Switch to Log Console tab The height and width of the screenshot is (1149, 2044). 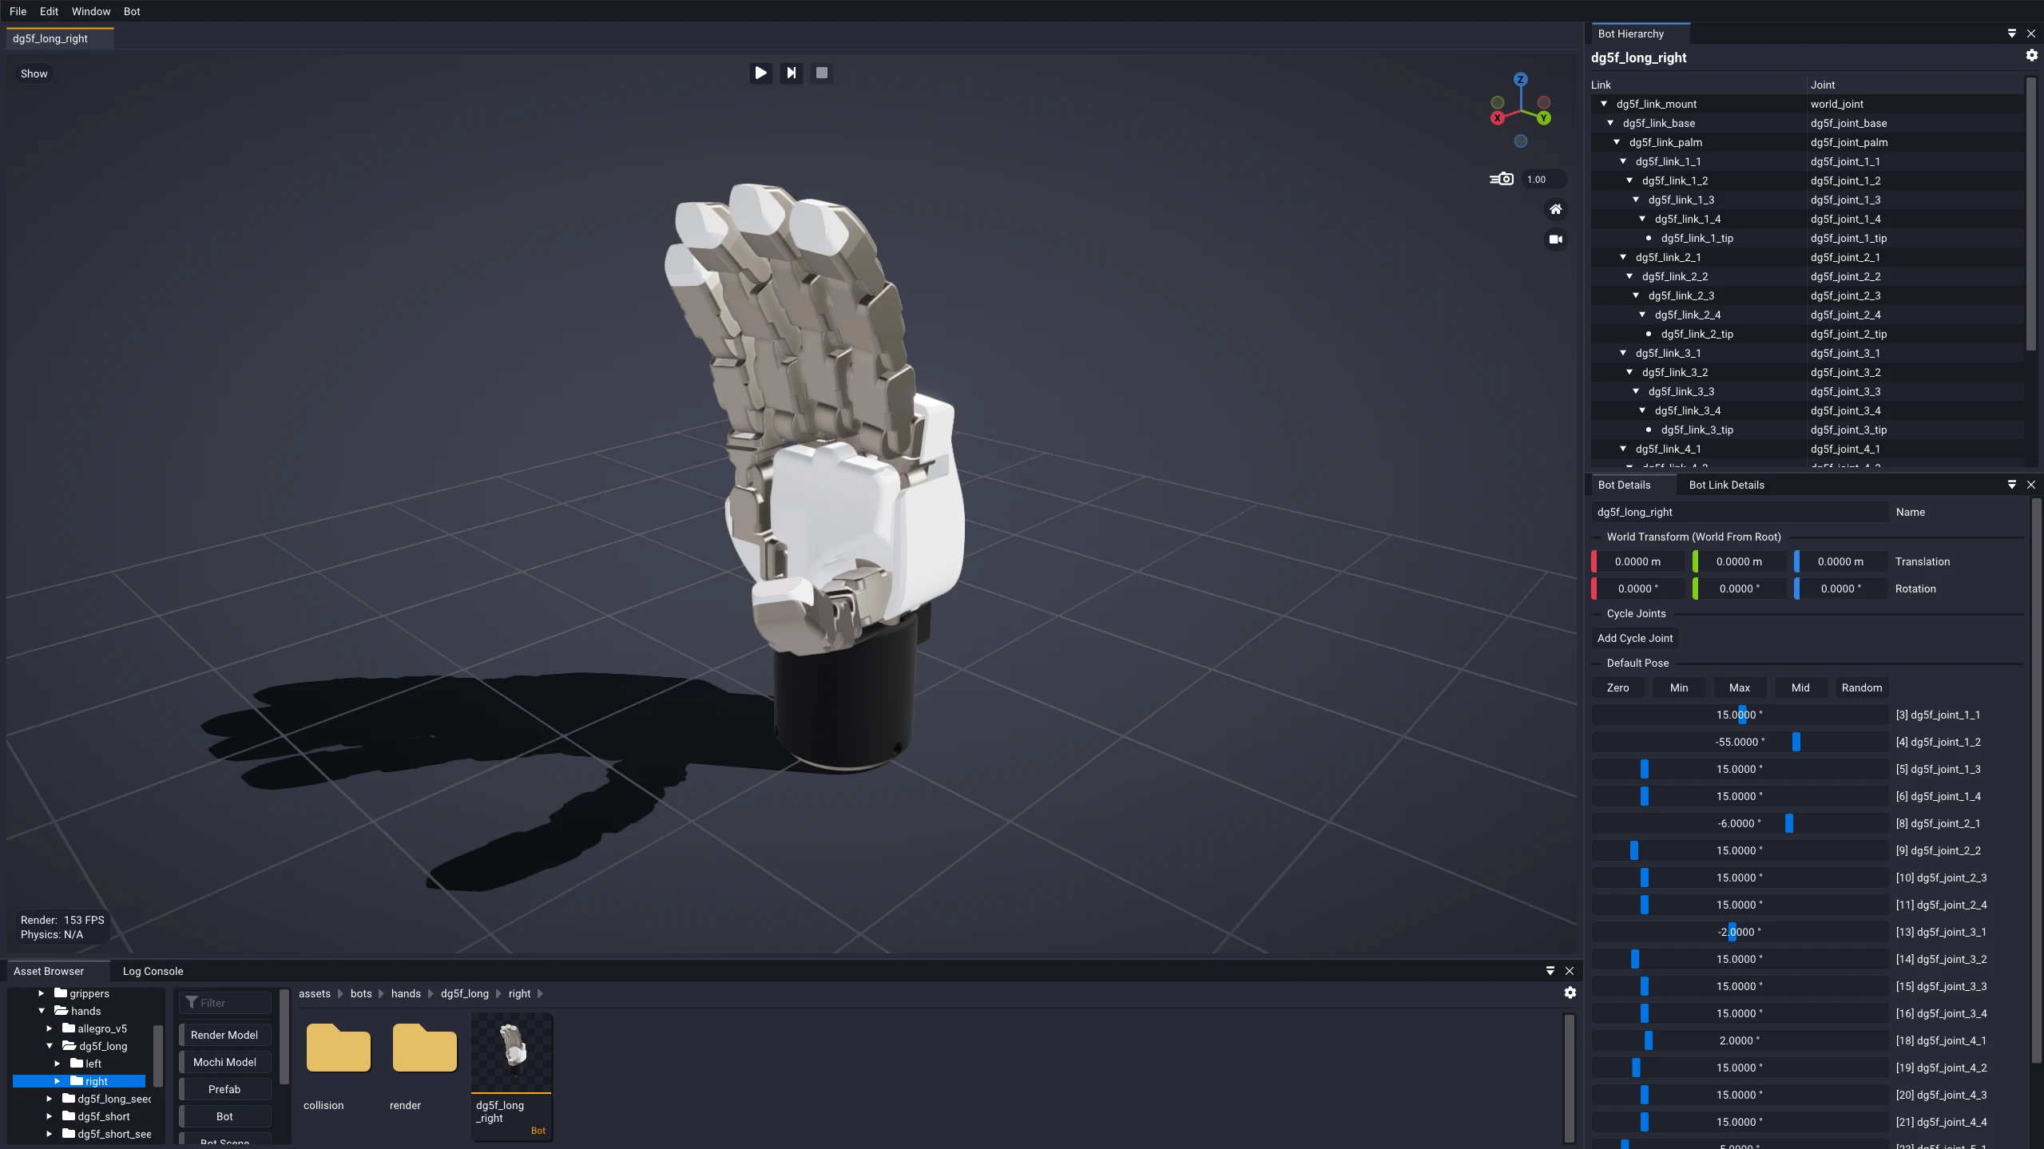click(153, 971)
